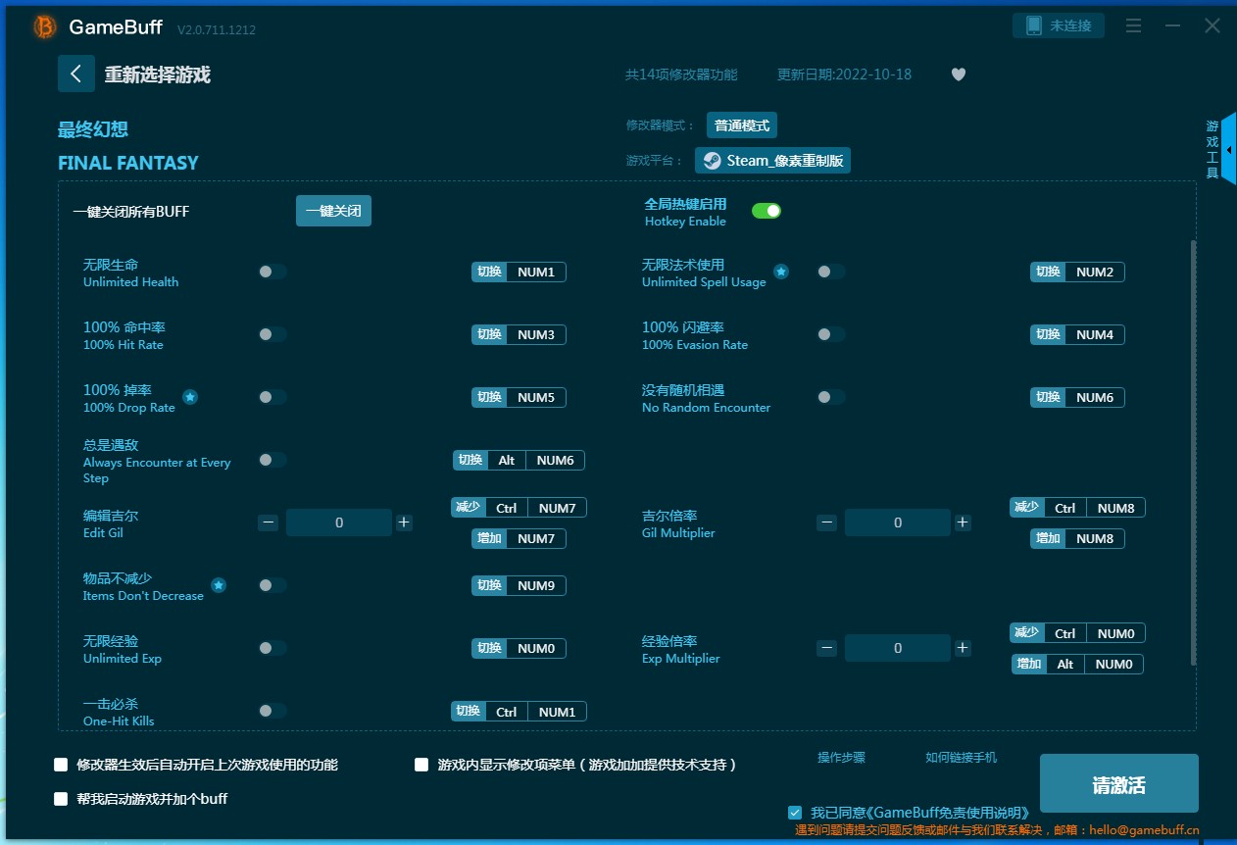This screenshot has height=845, width=1237.
Task: Check the show in-game cheat menu checkbox
Action: pos(421,765)
